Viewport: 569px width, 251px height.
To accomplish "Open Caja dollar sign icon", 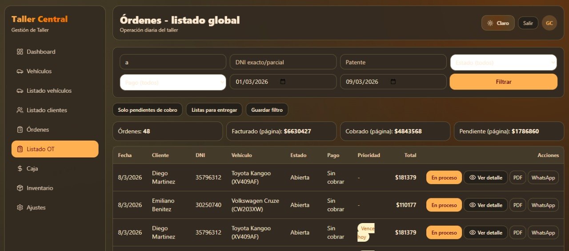I will [20, 169].
